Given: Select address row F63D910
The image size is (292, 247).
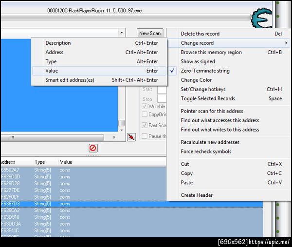Looking at the screenshot, I should click(132, 217).
